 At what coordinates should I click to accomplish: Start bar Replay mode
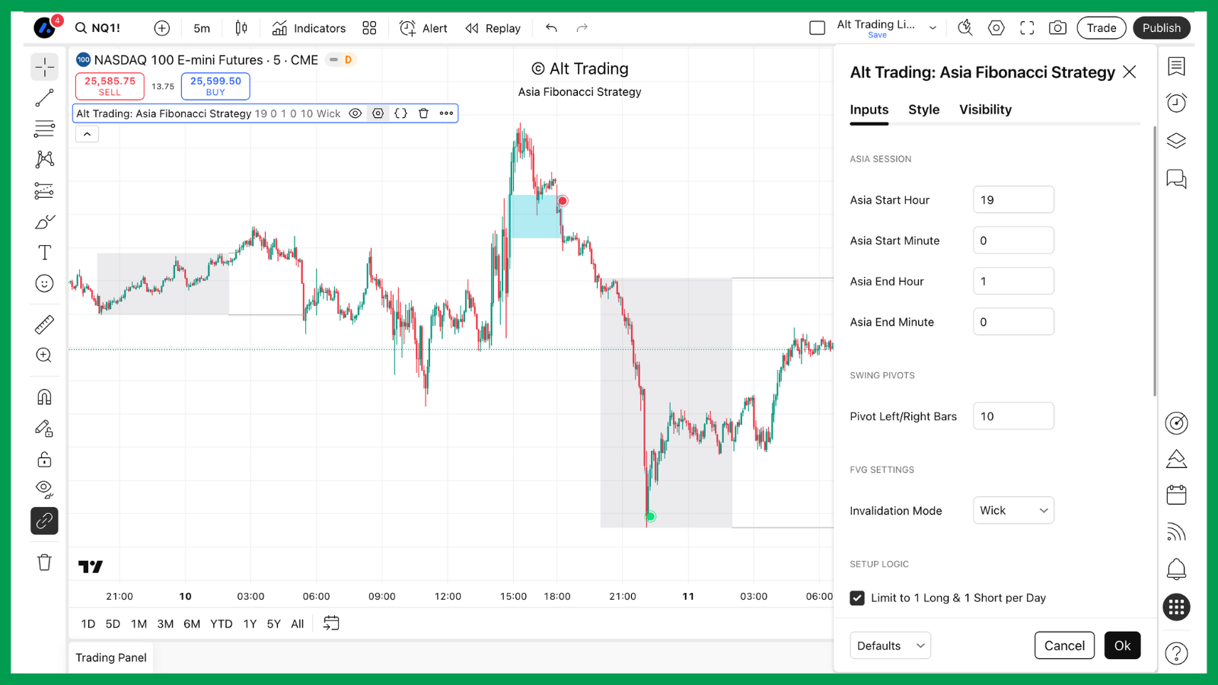coord(493,28)
